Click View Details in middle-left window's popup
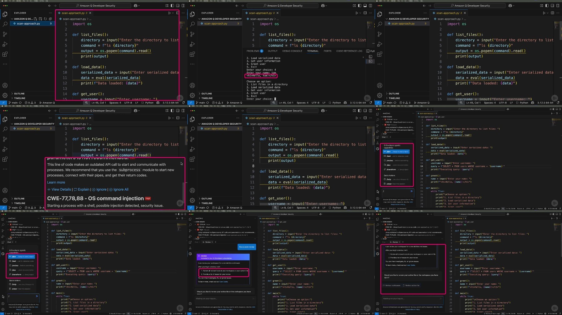Screen dimensions: 562x315 pos(59,189)
